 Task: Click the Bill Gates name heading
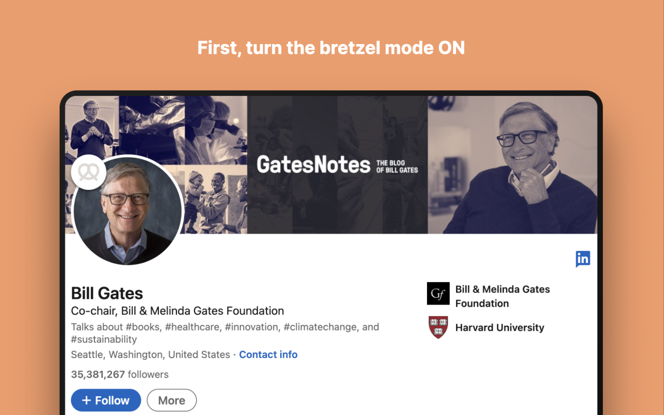pos(107,293)
